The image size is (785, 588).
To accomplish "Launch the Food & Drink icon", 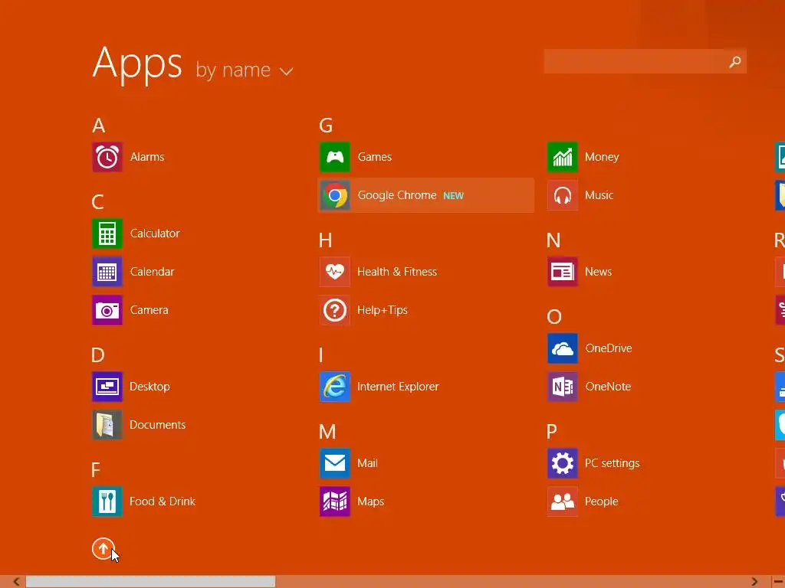I will point(107,501).
